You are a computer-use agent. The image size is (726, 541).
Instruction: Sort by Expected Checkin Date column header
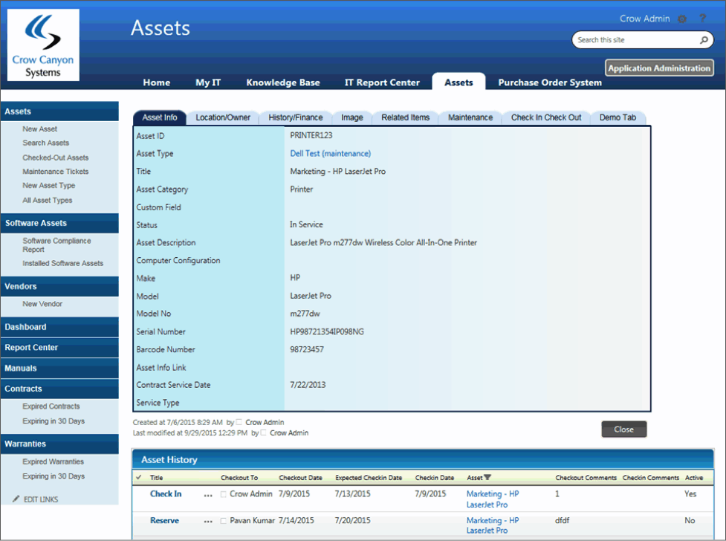[369, 478]
